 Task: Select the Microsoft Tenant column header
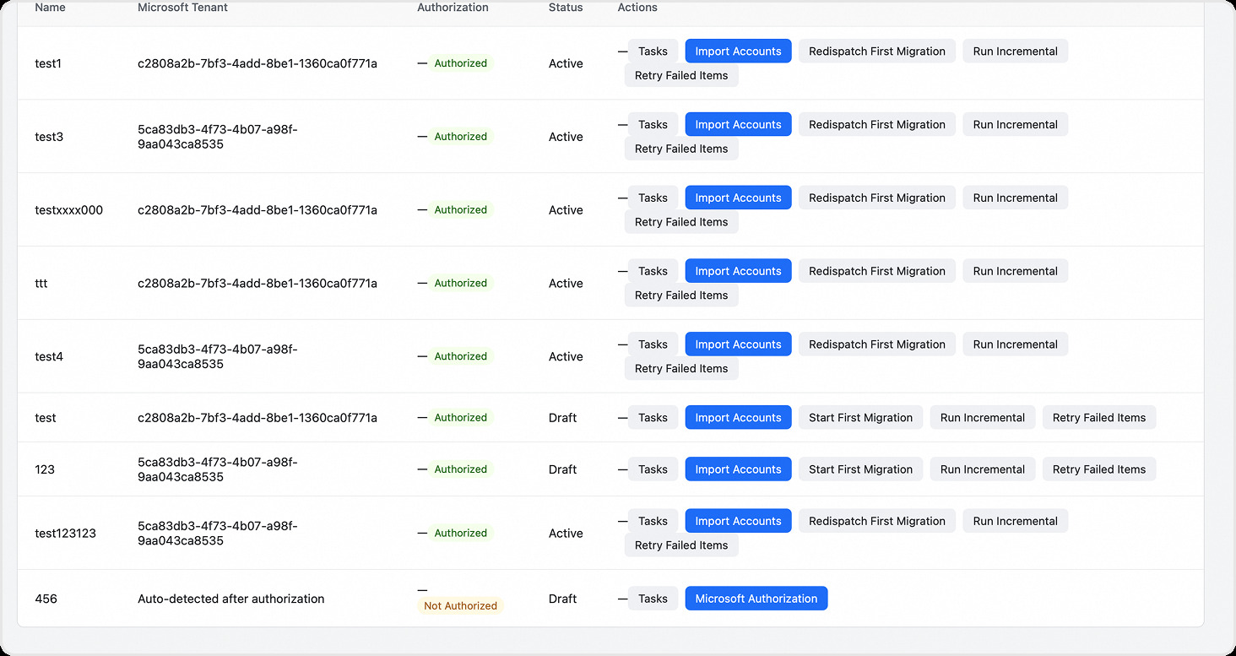(182, 8)
